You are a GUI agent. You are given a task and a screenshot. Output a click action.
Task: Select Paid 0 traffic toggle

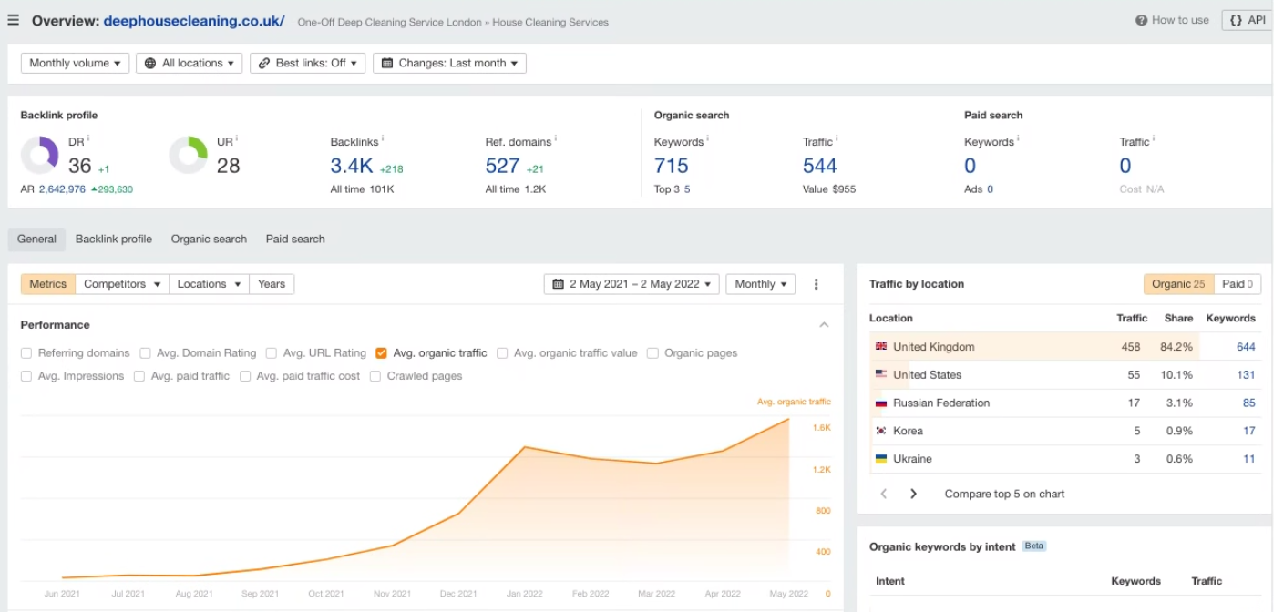coord(1238,284)
